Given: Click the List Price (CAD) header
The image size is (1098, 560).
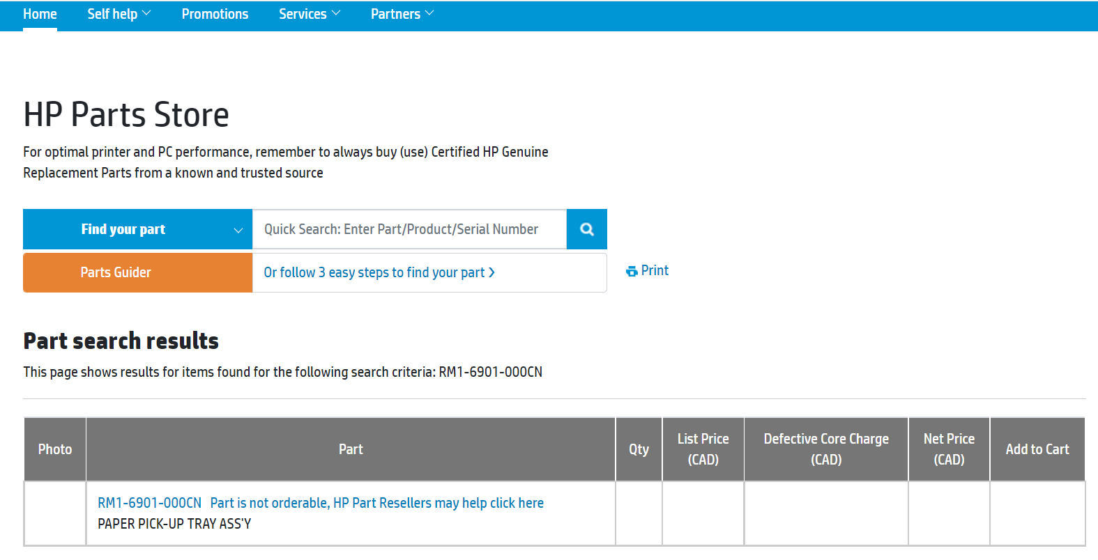Looking at the screenshot, I should point(703,449).
